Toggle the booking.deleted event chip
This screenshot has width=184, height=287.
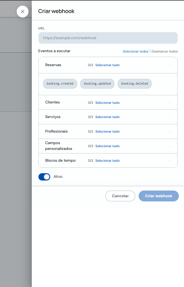pos(135,84)
